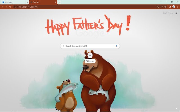Click the Google search box
This screenshot has height=112, width=180.
pyautogui.click(x=90, y=46)
